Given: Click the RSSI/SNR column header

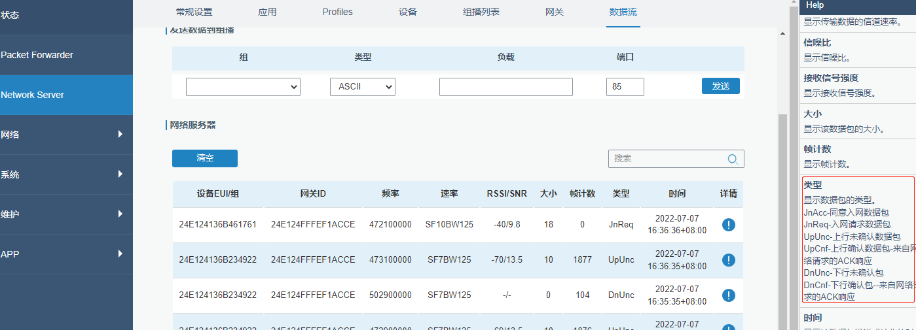Looking at the screenshot, I should click(507, 194).
